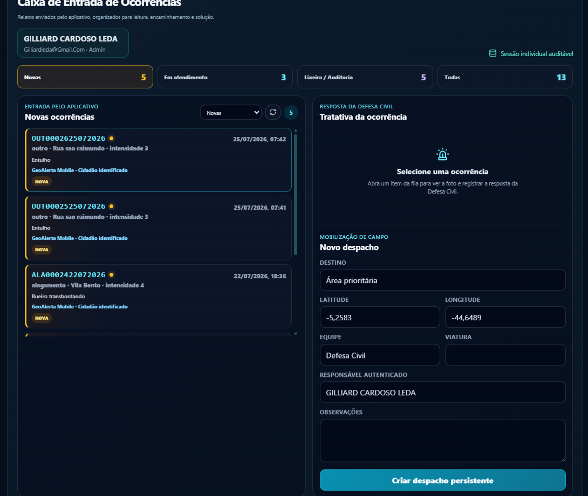The width and height of the screenshot is (588, 496).
Task: Click Criar despacho persistente button
Action: tap(442, 480)
